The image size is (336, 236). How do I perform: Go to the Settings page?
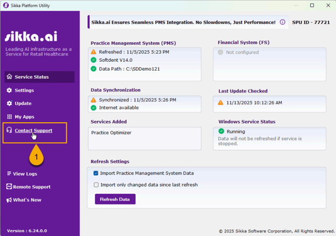24,91
